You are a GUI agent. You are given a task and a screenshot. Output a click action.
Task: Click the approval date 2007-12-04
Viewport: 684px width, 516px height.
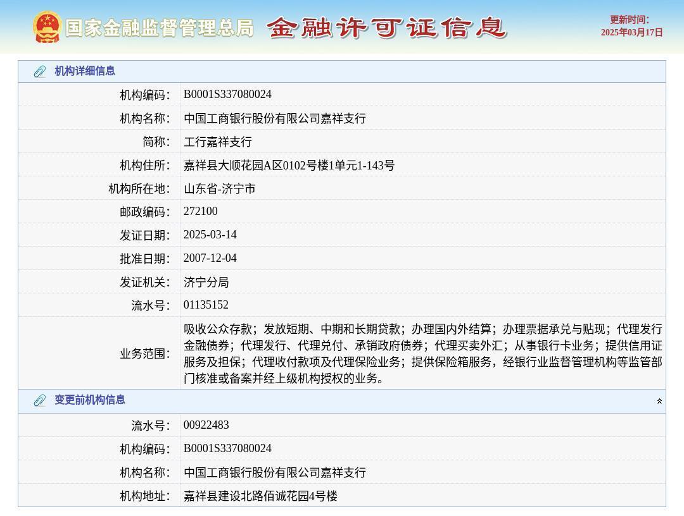(210, 259)
